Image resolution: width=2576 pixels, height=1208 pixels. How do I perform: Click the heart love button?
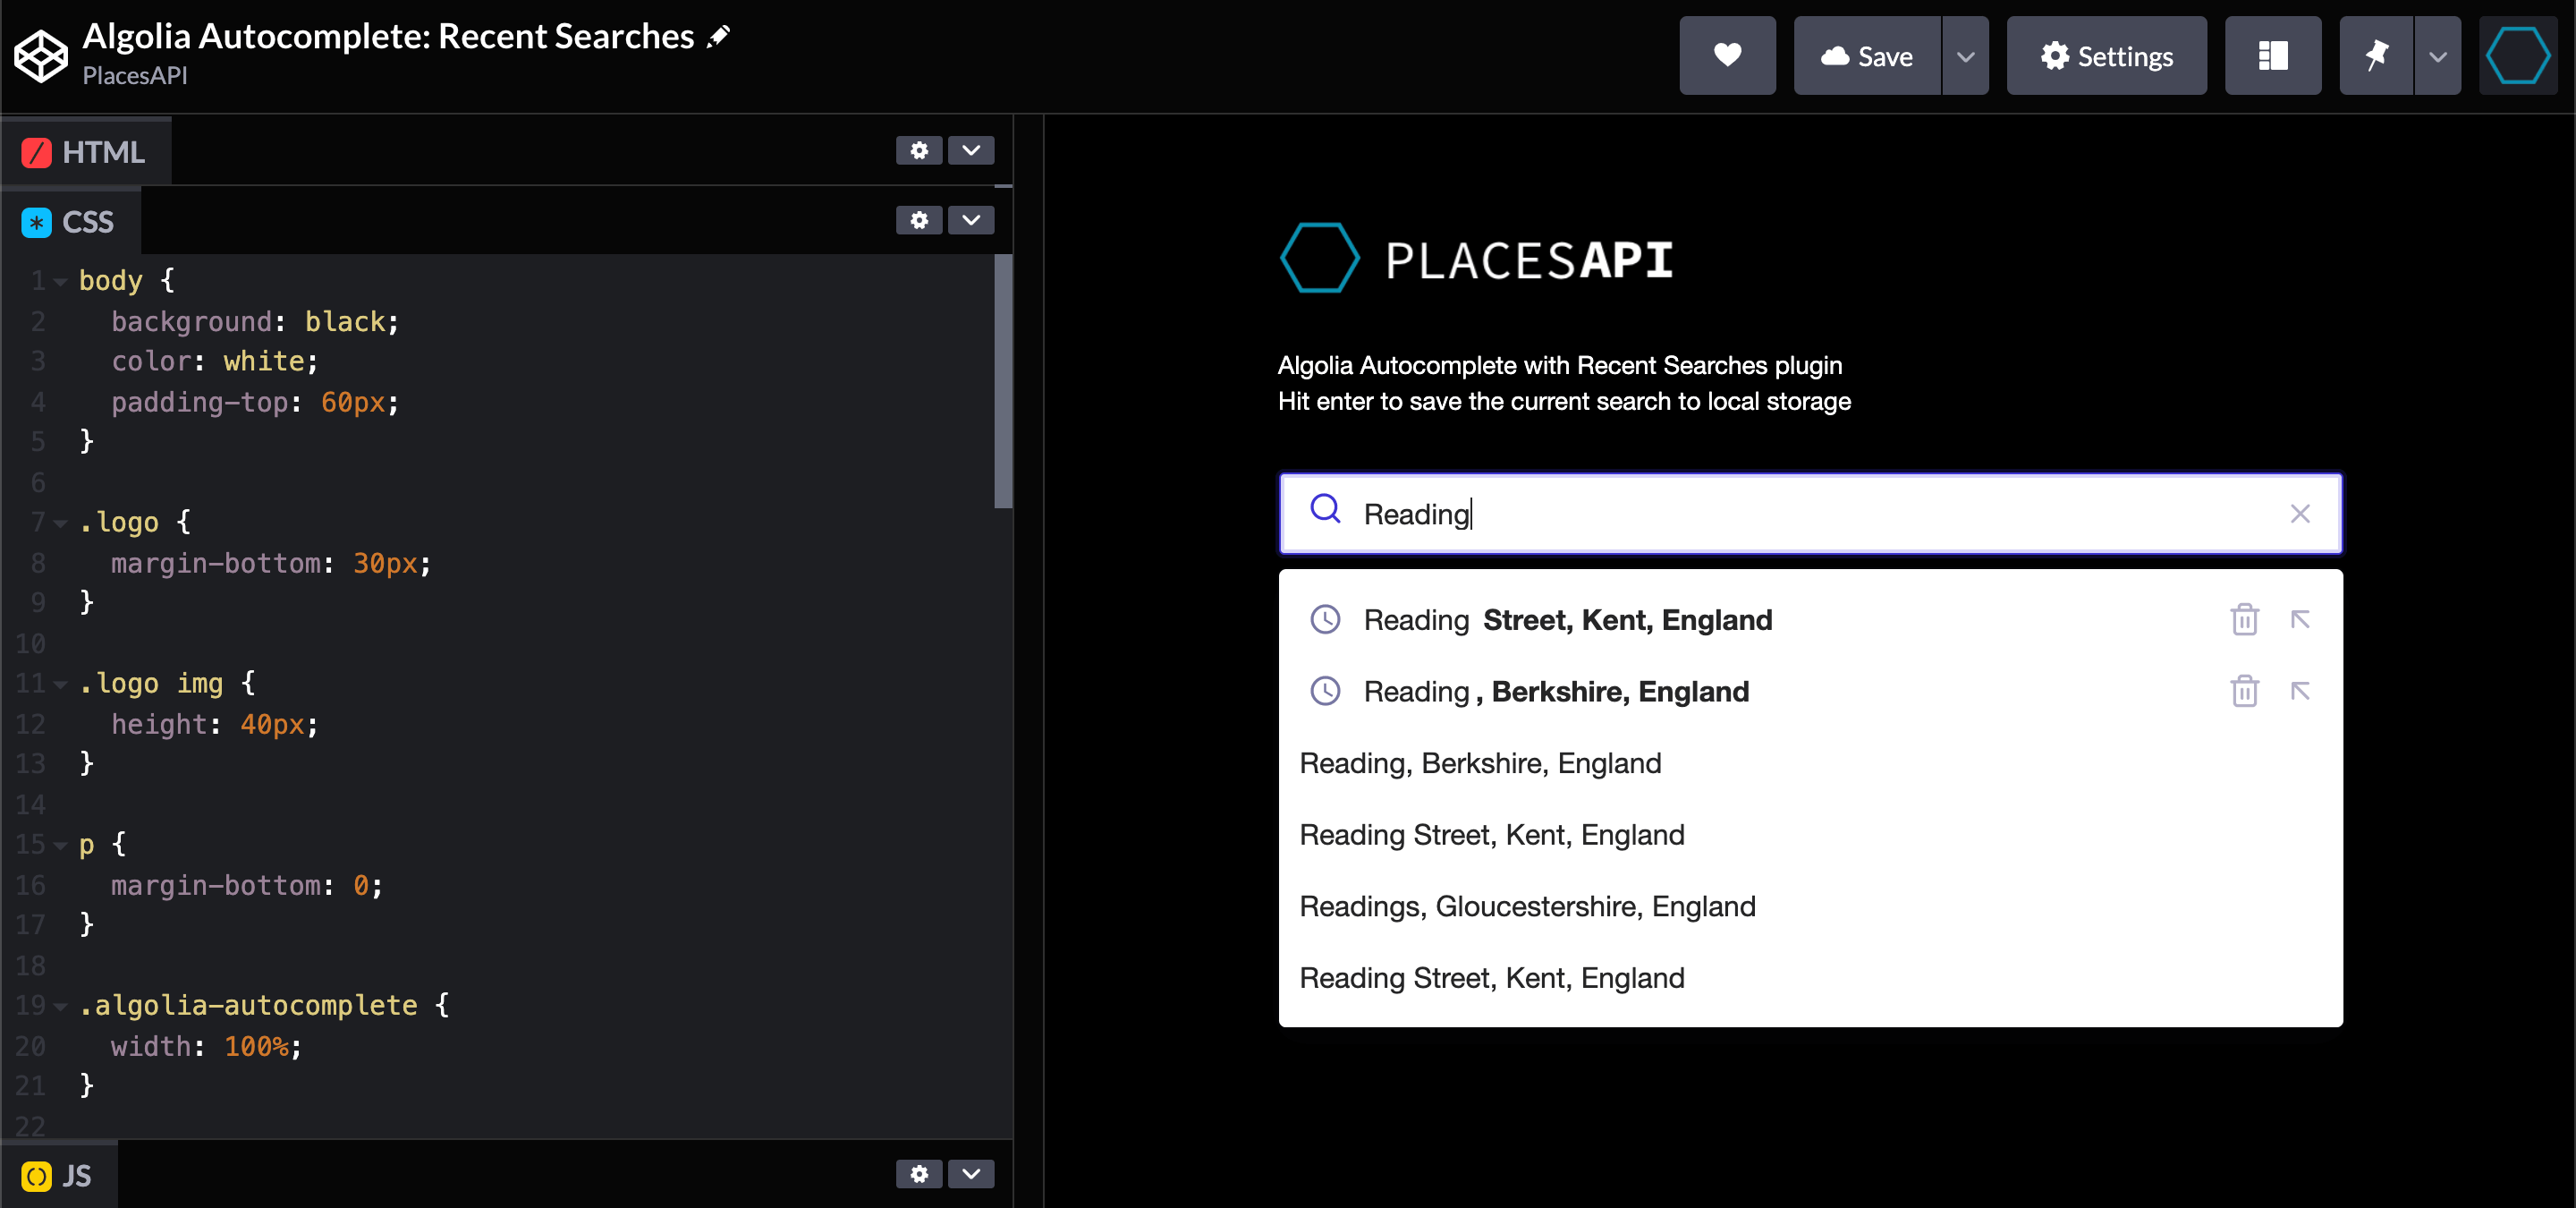tap(1727, 56)
